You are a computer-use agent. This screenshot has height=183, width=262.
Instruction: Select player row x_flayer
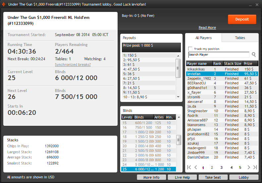pyautogui.click(x=222, y=92)
